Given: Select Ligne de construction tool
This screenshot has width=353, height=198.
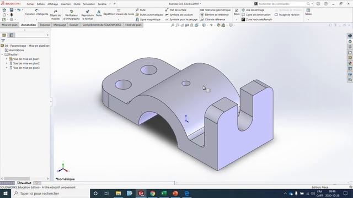Looking at the screenshot, I should tap(256, 15).
